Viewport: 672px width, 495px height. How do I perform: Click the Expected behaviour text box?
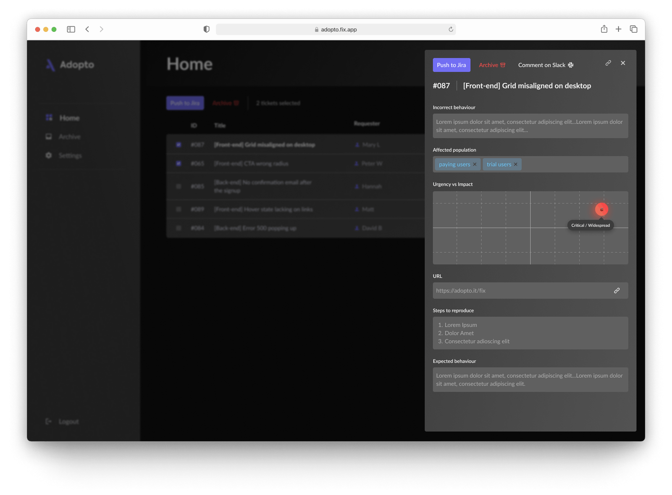click(x=530, y=380)
